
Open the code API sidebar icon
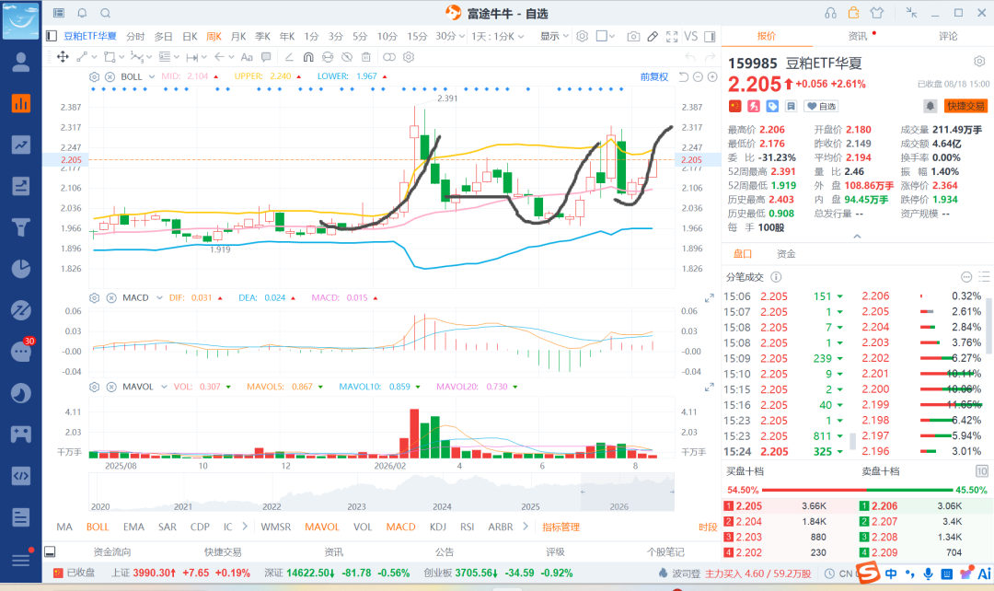[21, 476]
